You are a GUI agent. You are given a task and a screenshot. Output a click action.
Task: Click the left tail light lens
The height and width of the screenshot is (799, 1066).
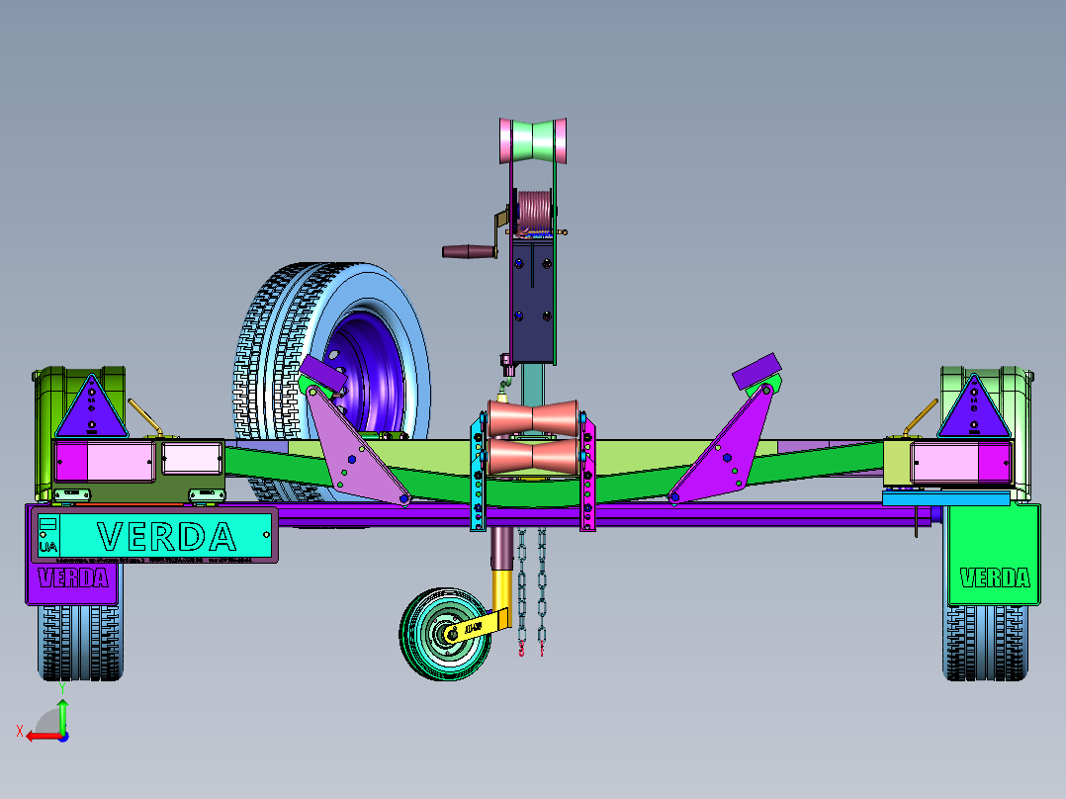[x=105, y=461]
